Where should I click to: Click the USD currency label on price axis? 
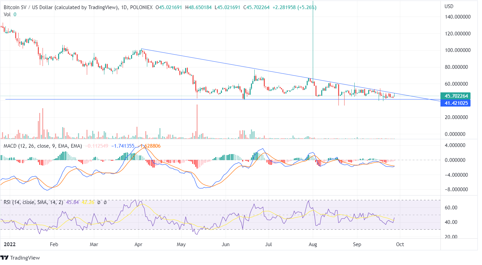449,6
